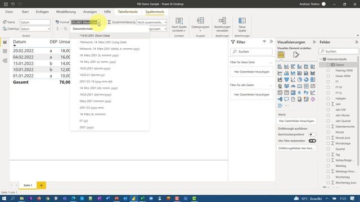Open the Datei menu

[9, 12]
